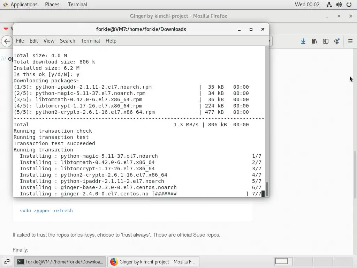Select the second workspace in switcher
Image resolution: width=357 pixels, height=268 pixels.
[x=303, y=261]
